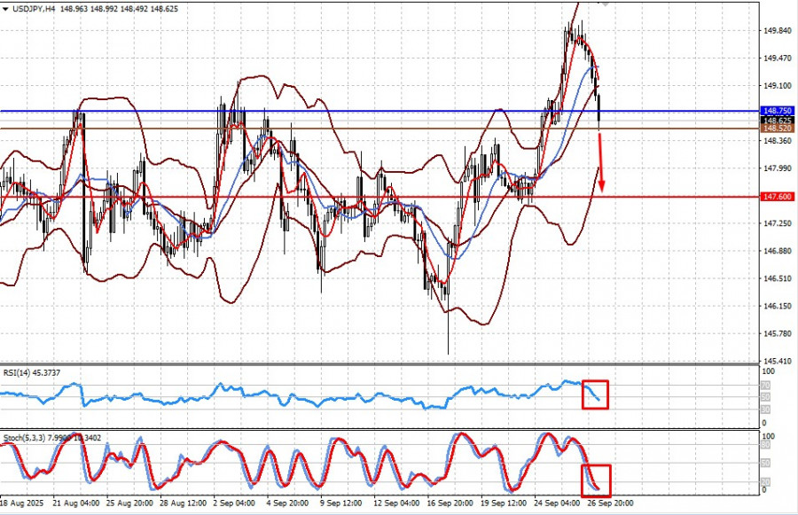Click the 20 level on Stochastic scale
The width and height of the screenshot is (798, 515).
pos(765,481)
